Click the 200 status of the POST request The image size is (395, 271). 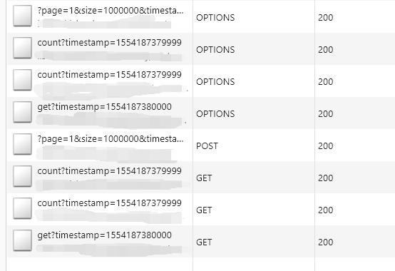click(325, 146)
